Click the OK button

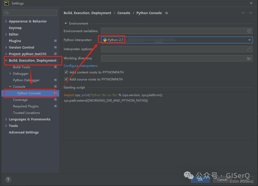coord(200,179)
